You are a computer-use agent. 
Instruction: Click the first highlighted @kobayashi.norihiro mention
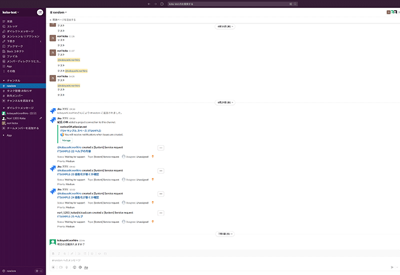tap(69, 60)
